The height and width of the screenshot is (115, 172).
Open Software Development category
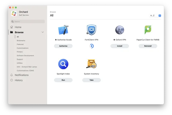point(25,56)
